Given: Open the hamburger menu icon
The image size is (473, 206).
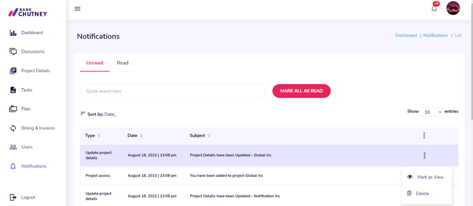Looking at the screenshot, I should coord(77,9).
